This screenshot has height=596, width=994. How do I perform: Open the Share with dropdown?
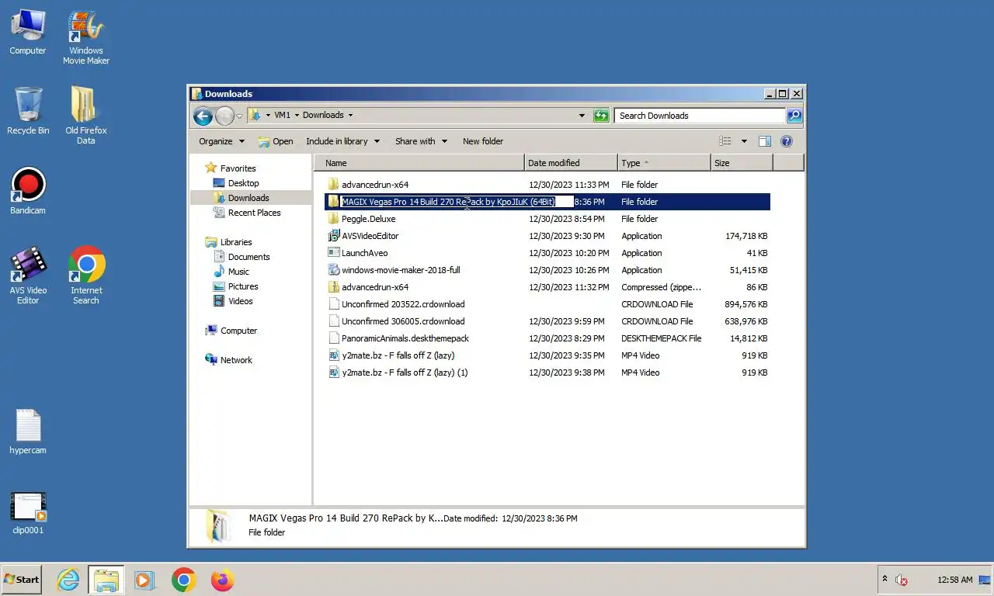point(421,141)
